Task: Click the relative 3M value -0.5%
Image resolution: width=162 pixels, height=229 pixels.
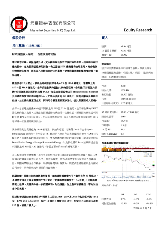Action: (x=136, y=203)
